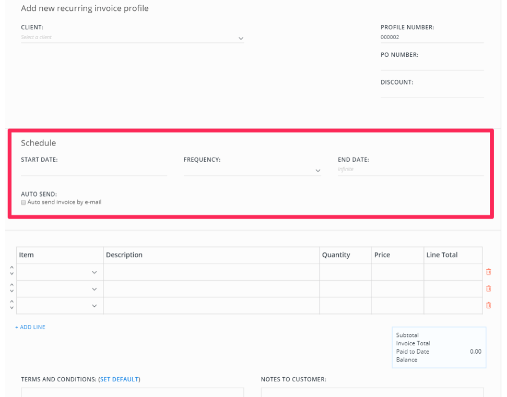Delete the second invoice line item
The width and height of the screenshot is (507, 397).
(x=489, y=288)
